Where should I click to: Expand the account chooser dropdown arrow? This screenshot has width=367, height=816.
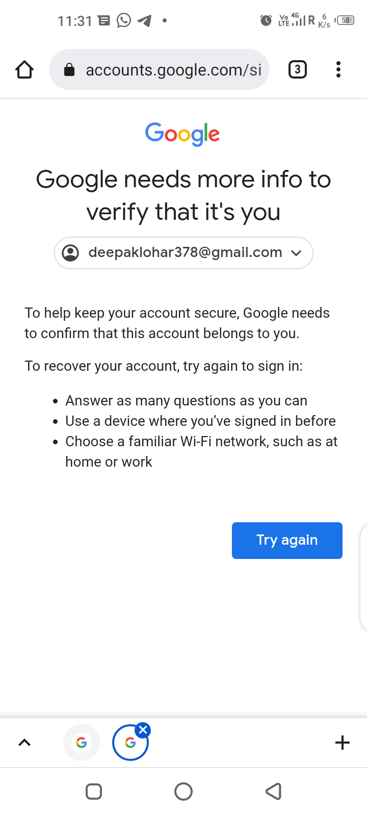coord(296,253)
